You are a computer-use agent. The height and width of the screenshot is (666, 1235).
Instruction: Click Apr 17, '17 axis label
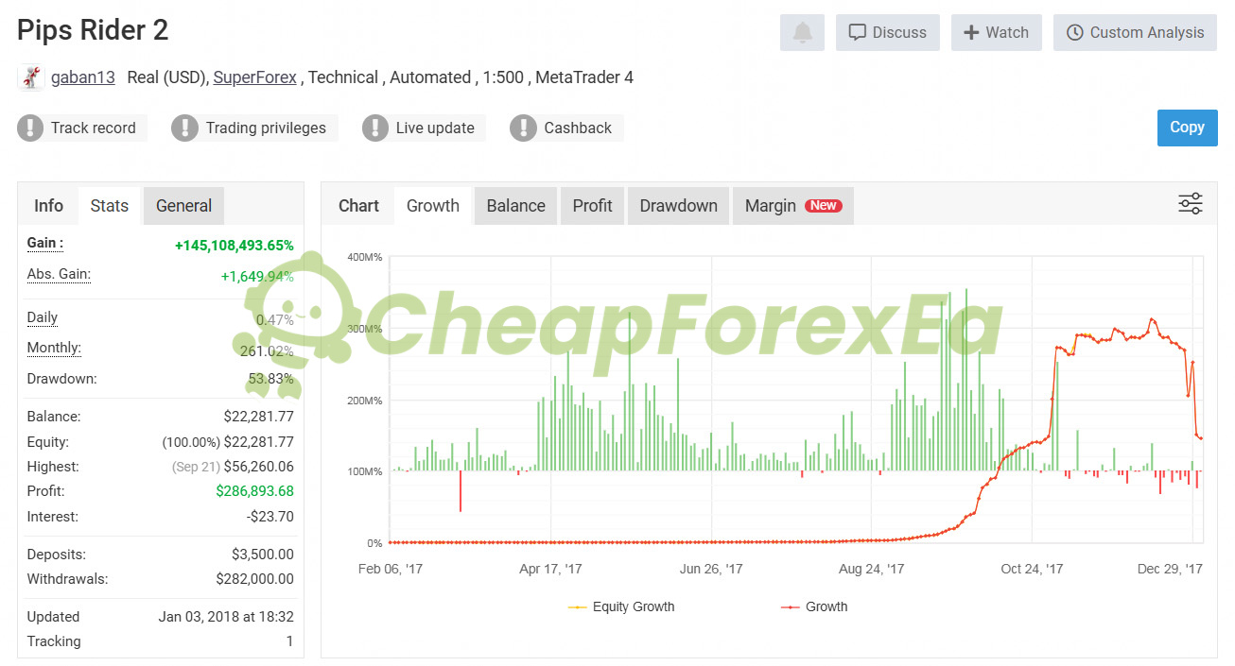551,569
